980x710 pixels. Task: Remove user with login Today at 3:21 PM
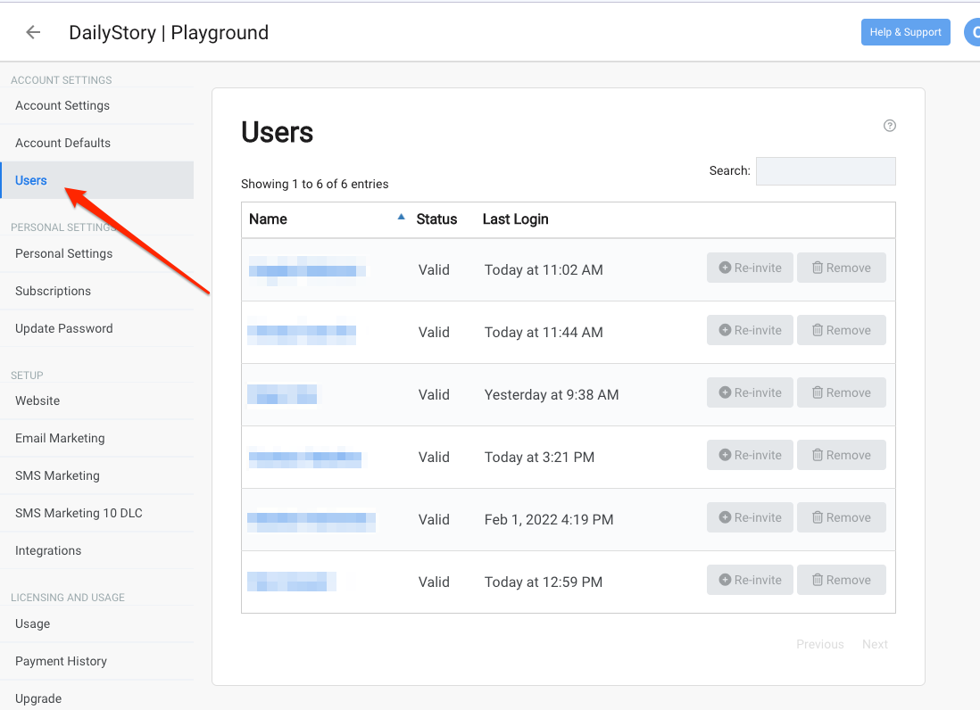pyautogui.click(x=842, y=455)
